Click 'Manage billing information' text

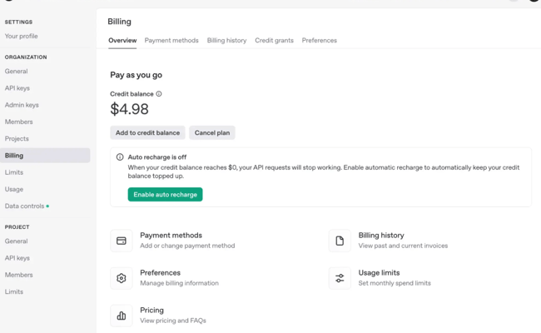180,283
